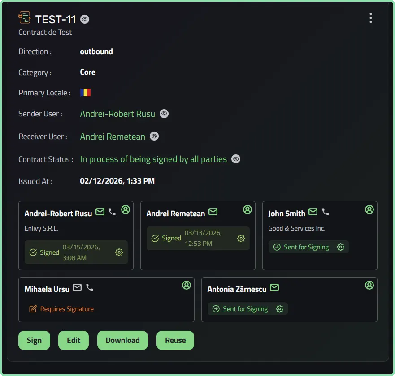Image resolution: width=395 pixels, height=376 pixels.
Task: Open gear settings on Andrei-Robert Rusu's signature
Action: coord(119,252)
